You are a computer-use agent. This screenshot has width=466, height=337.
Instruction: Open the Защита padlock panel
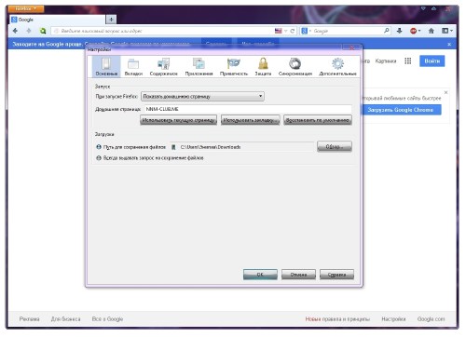(263, 66)
